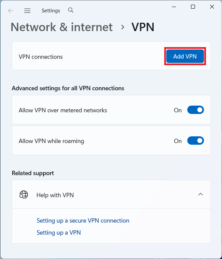
Task: Click the VPN breadcrumb heading
Action: click(143, 27)
